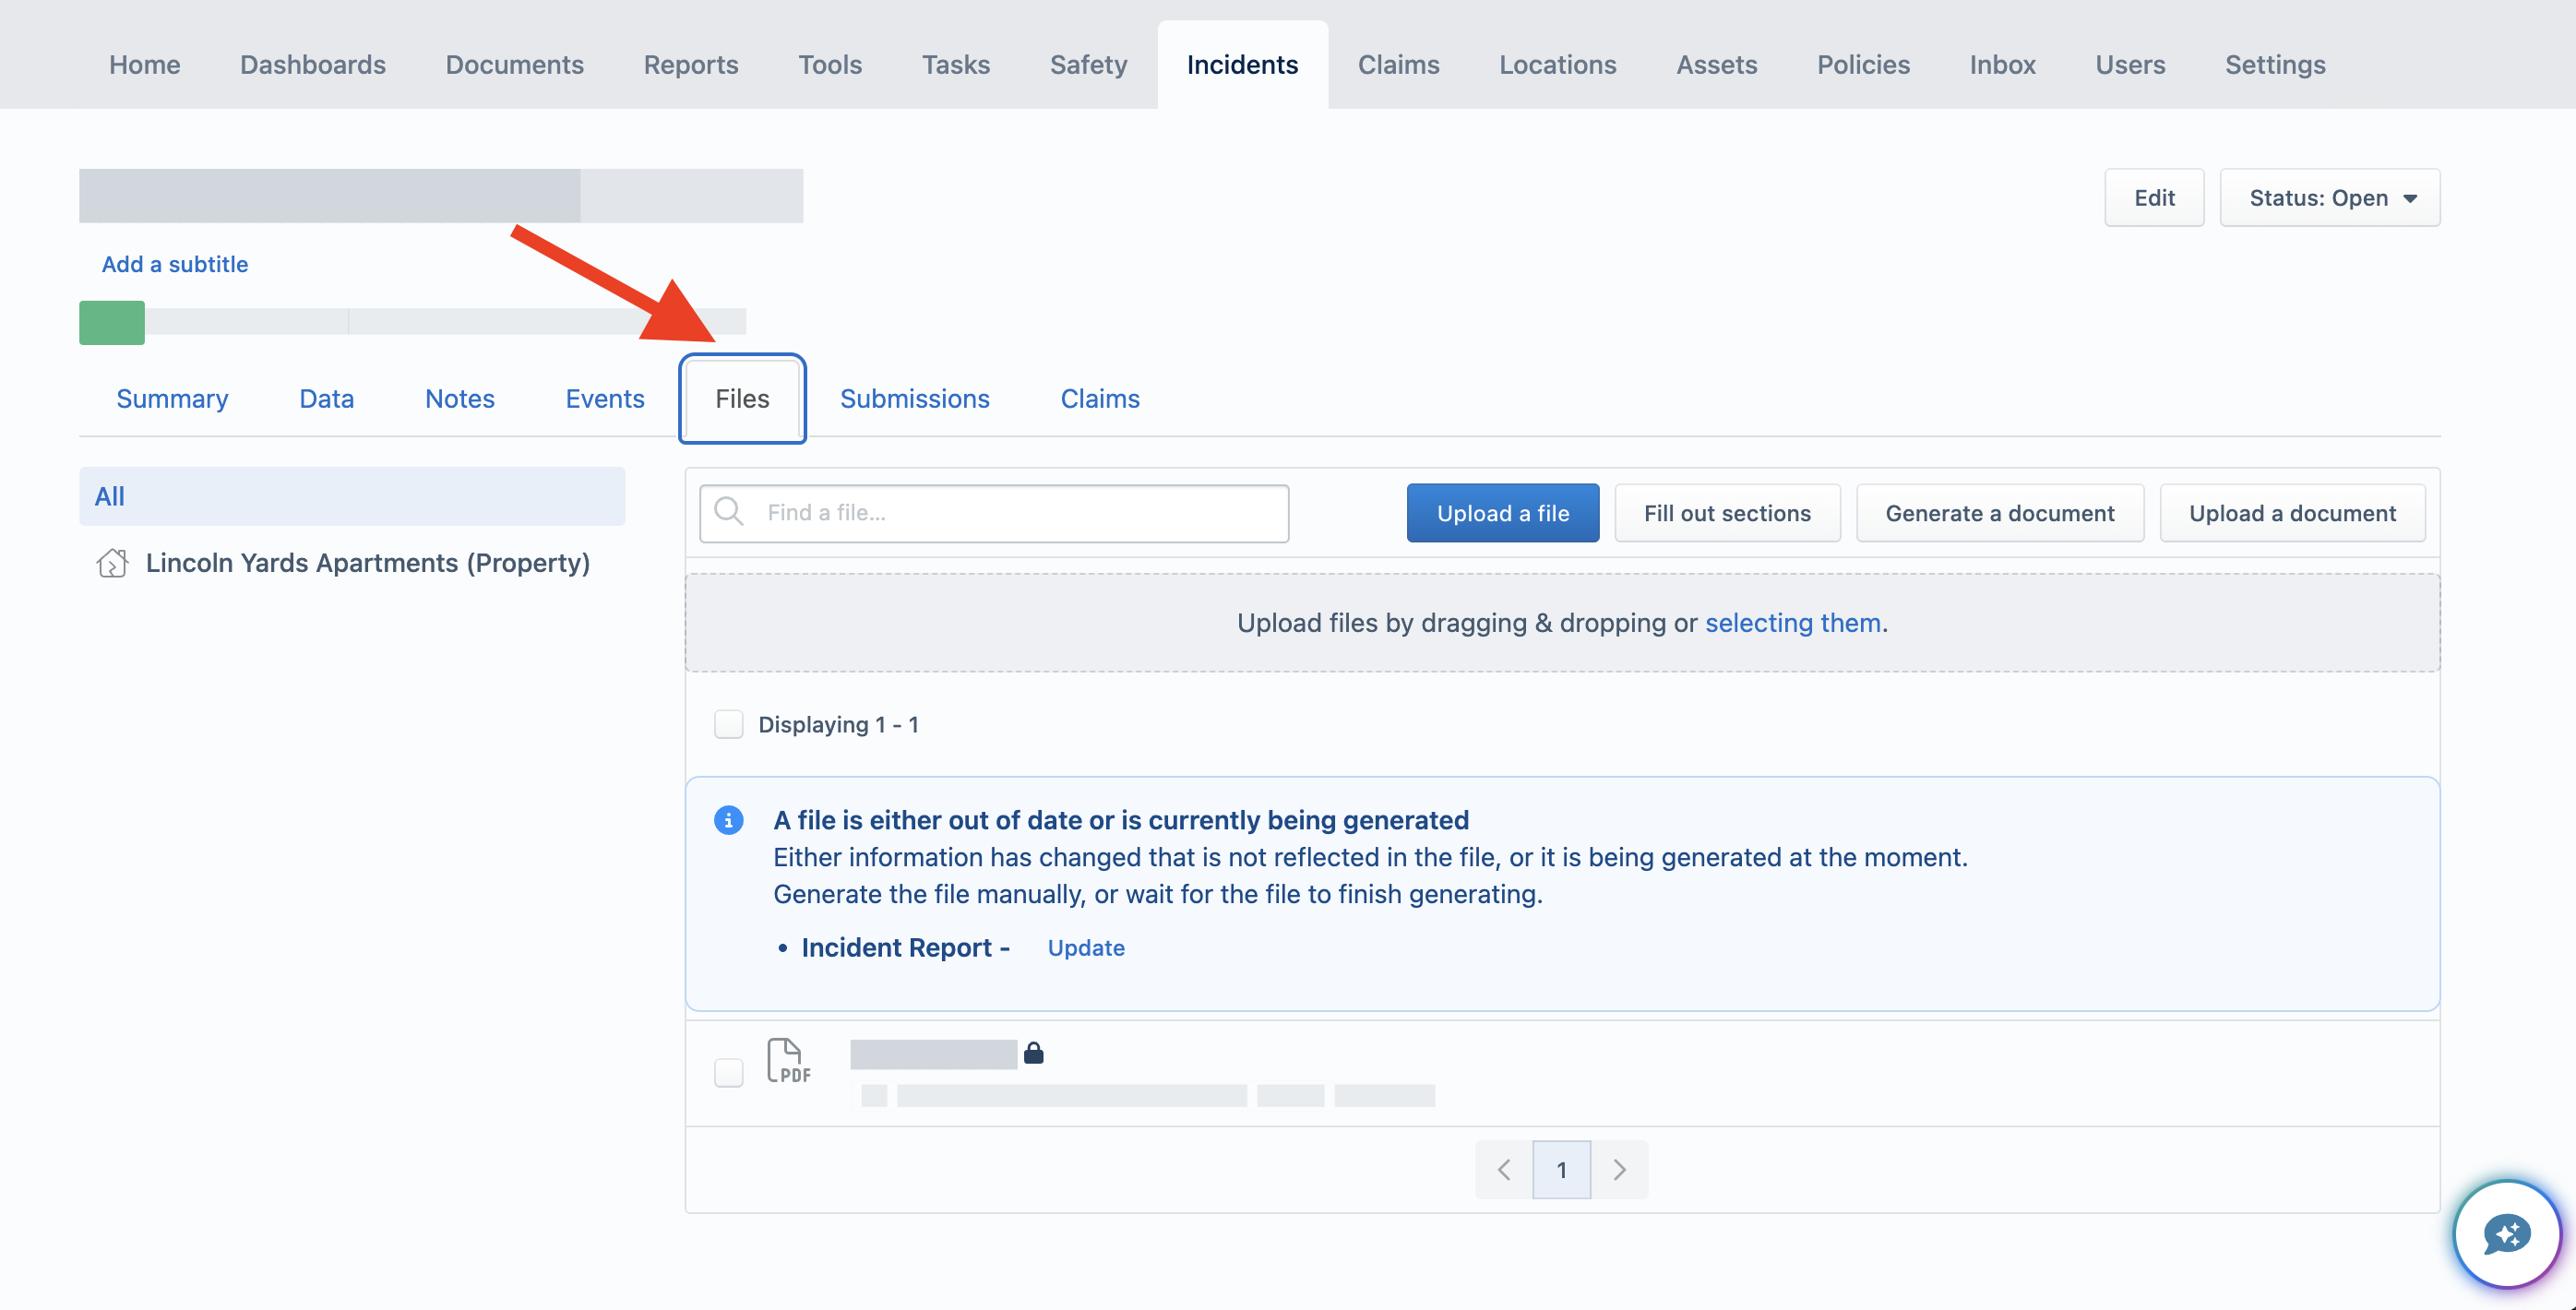Open the AI chat assistant bubble

coord(2506,1233)
